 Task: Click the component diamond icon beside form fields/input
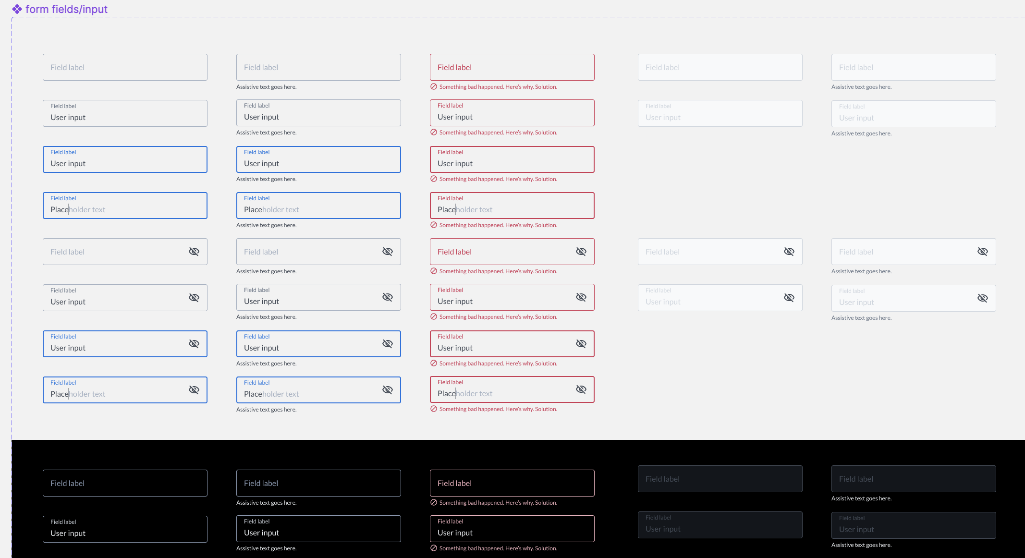click(17, 9)
